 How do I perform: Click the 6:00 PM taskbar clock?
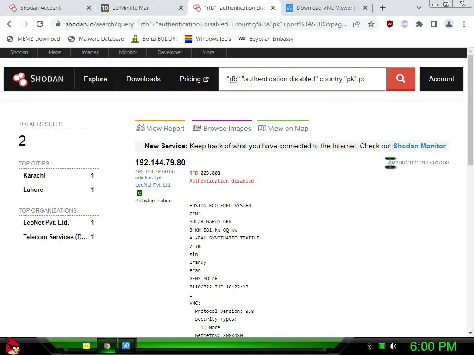(433, 347)
